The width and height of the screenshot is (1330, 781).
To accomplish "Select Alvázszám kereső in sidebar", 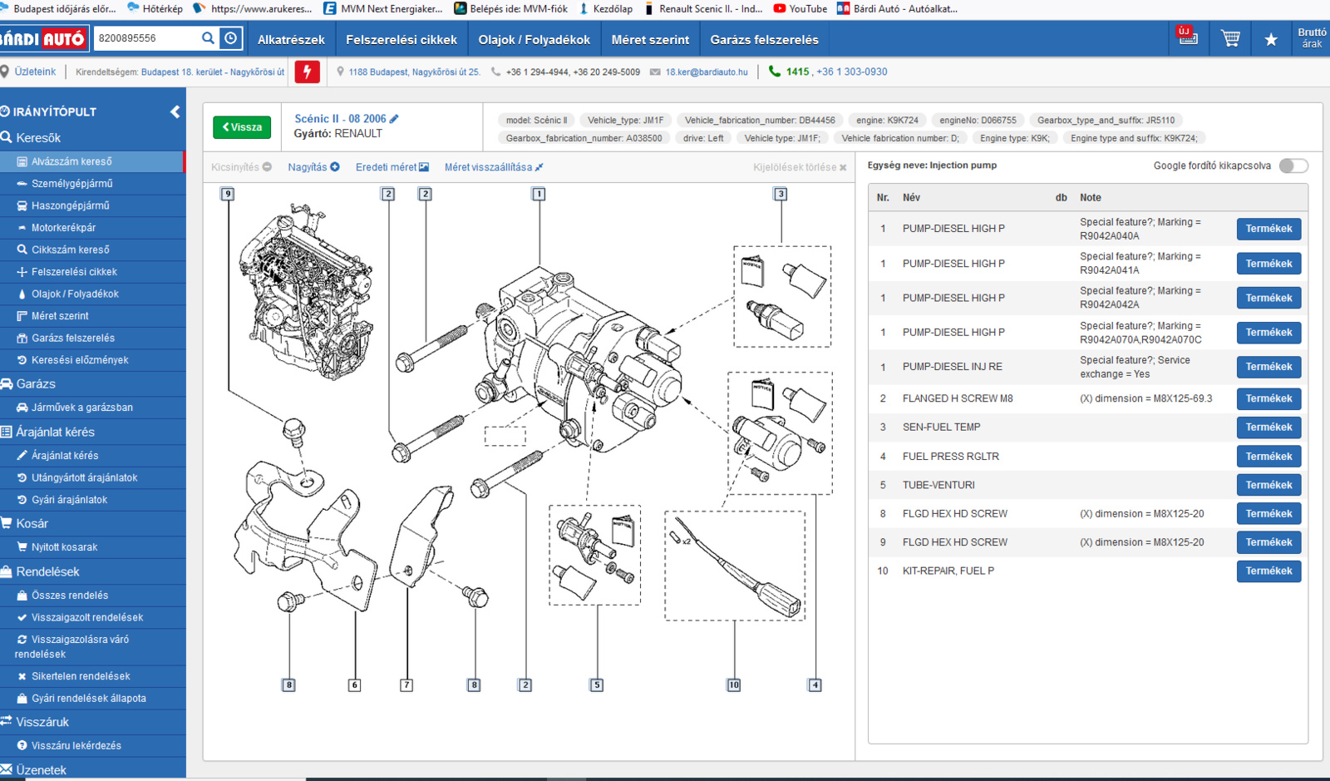I will [92, 161].
